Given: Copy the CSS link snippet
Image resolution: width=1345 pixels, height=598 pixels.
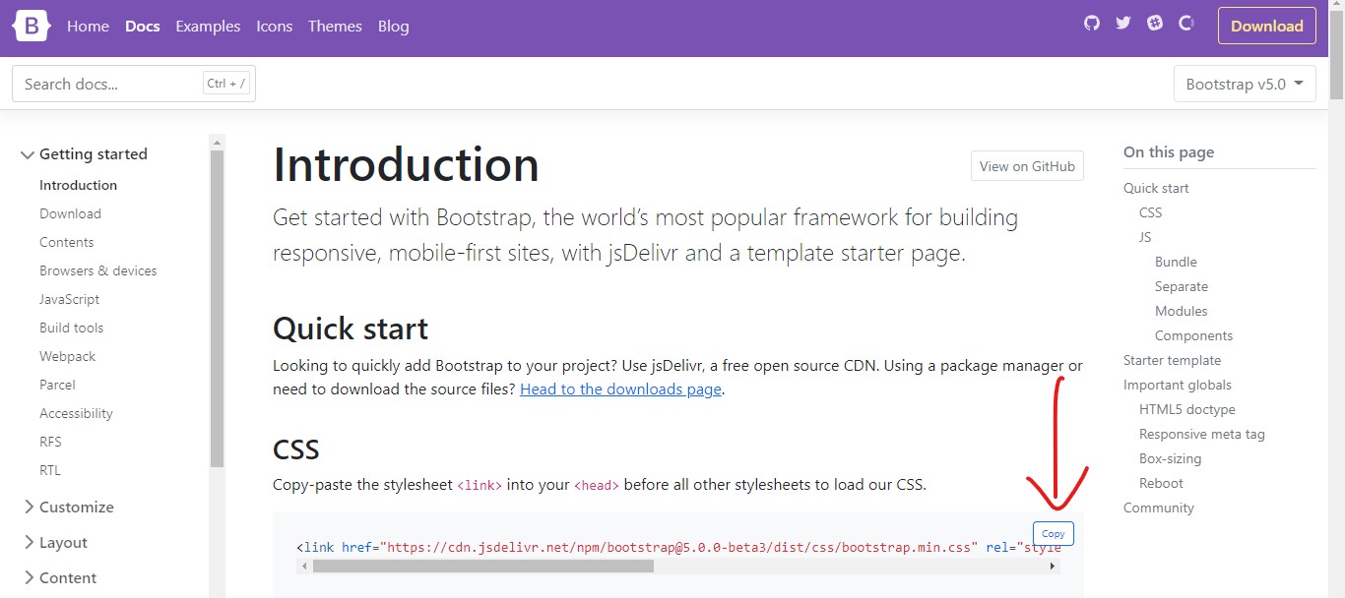Looking at the screenshot, I should [x=1054, y=533].
